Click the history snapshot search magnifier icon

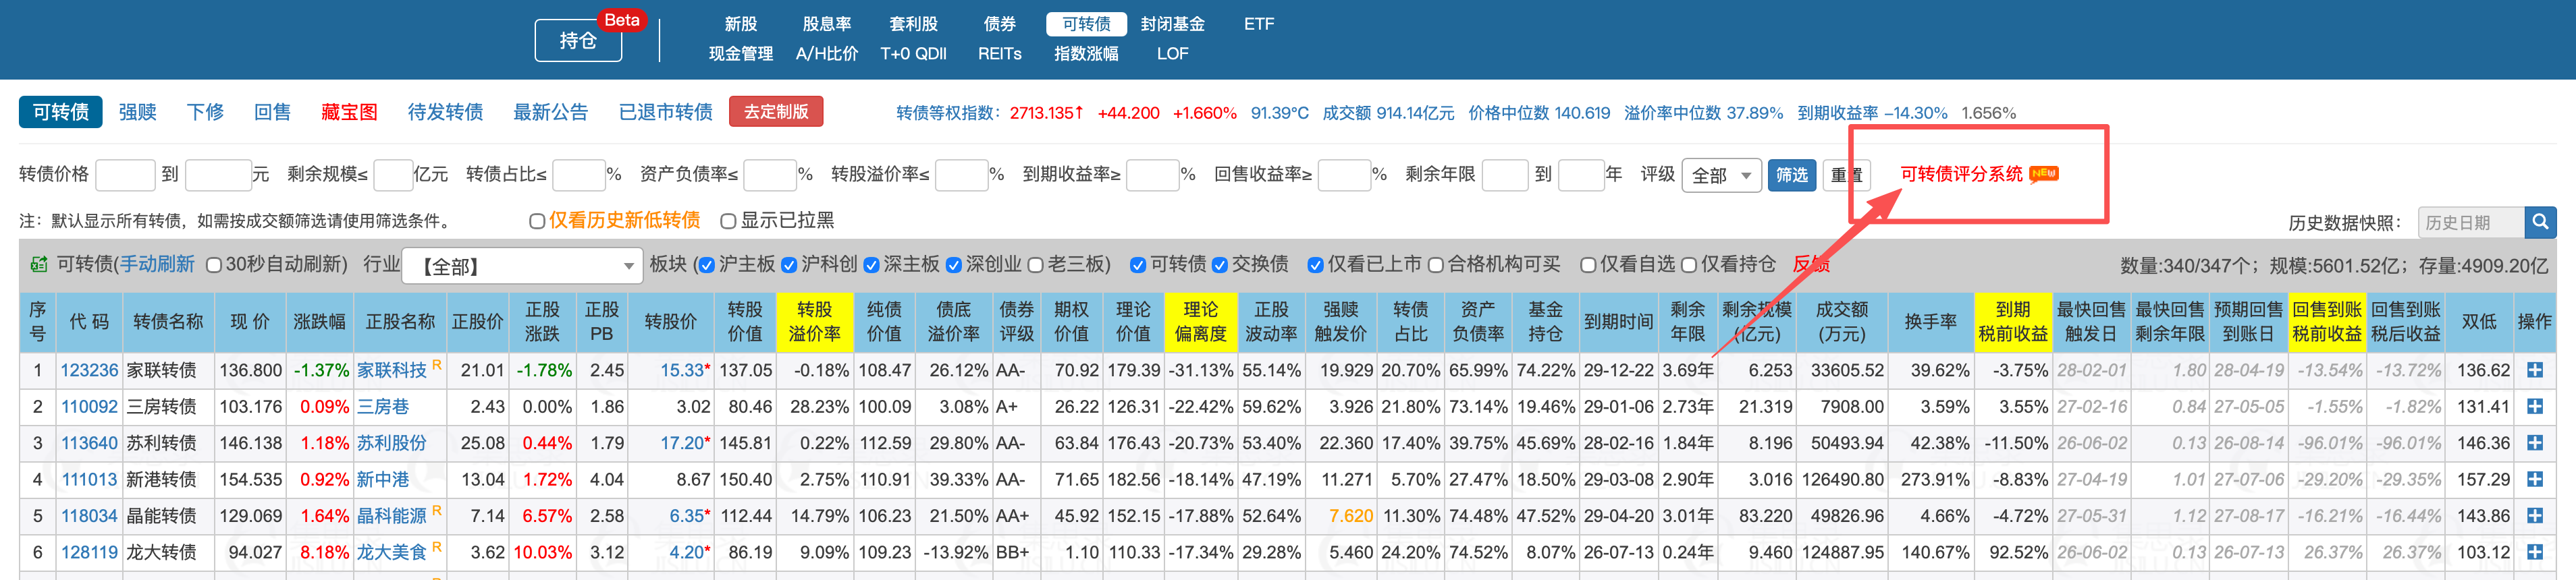2539,222
